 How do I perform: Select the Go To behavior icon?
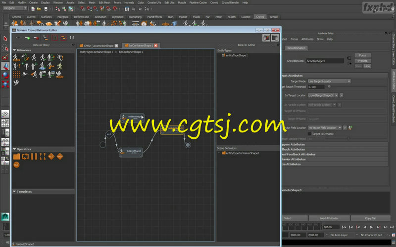tap(16, 57)
